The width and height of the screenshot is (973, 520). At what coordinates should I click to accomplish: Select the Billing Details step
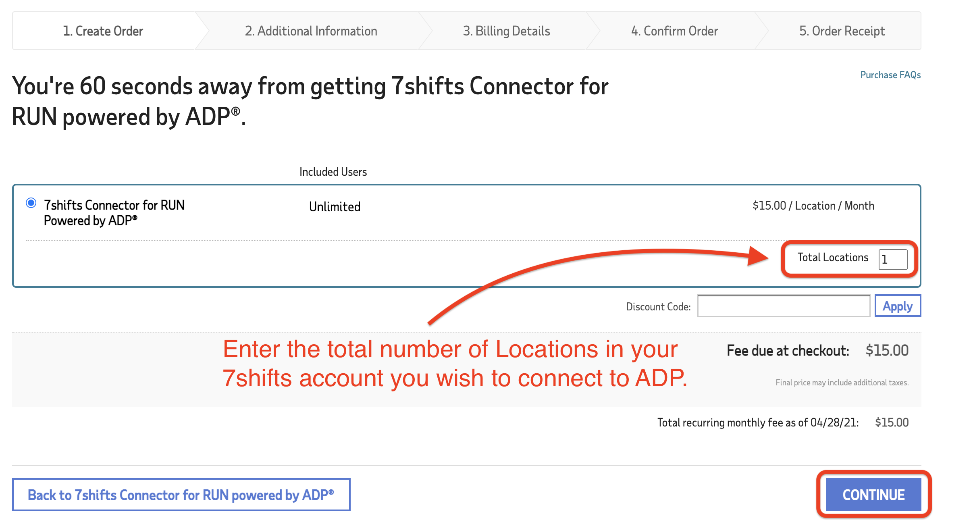pyautogui.click(x=507, y=31)
